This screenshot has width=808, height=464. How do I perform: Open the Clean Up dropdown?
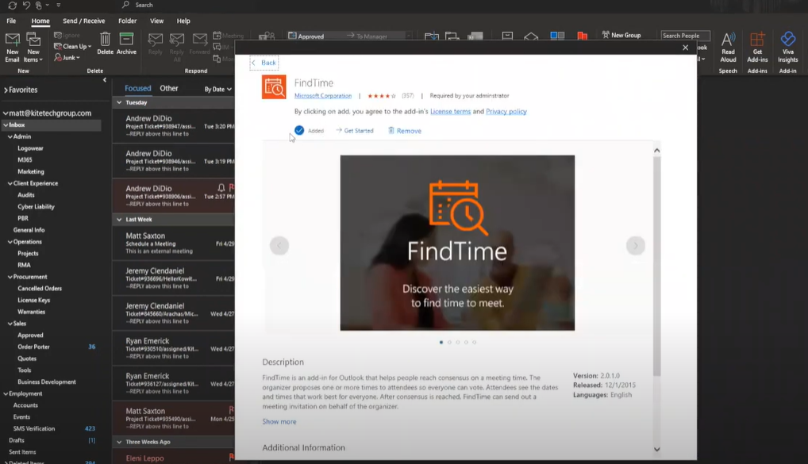(73, 46)
